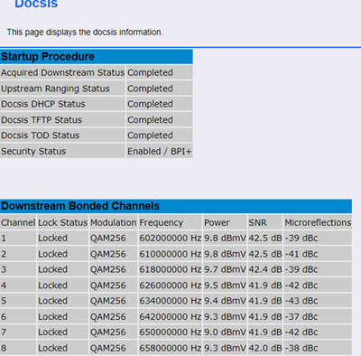361x356 pixels.
Task: Click channel number 1 cell
Action: 18,238
